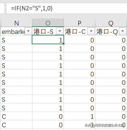Image resolution: width=127 pixels, height=130 pixels.
Task: Open the 港口-Q column filter dropdown
Action: 122,31
